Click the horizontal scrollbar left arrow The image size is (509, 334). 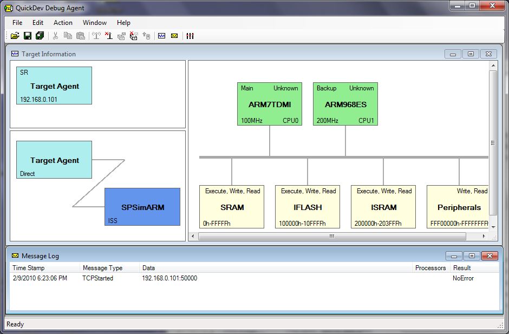(193, 237)
